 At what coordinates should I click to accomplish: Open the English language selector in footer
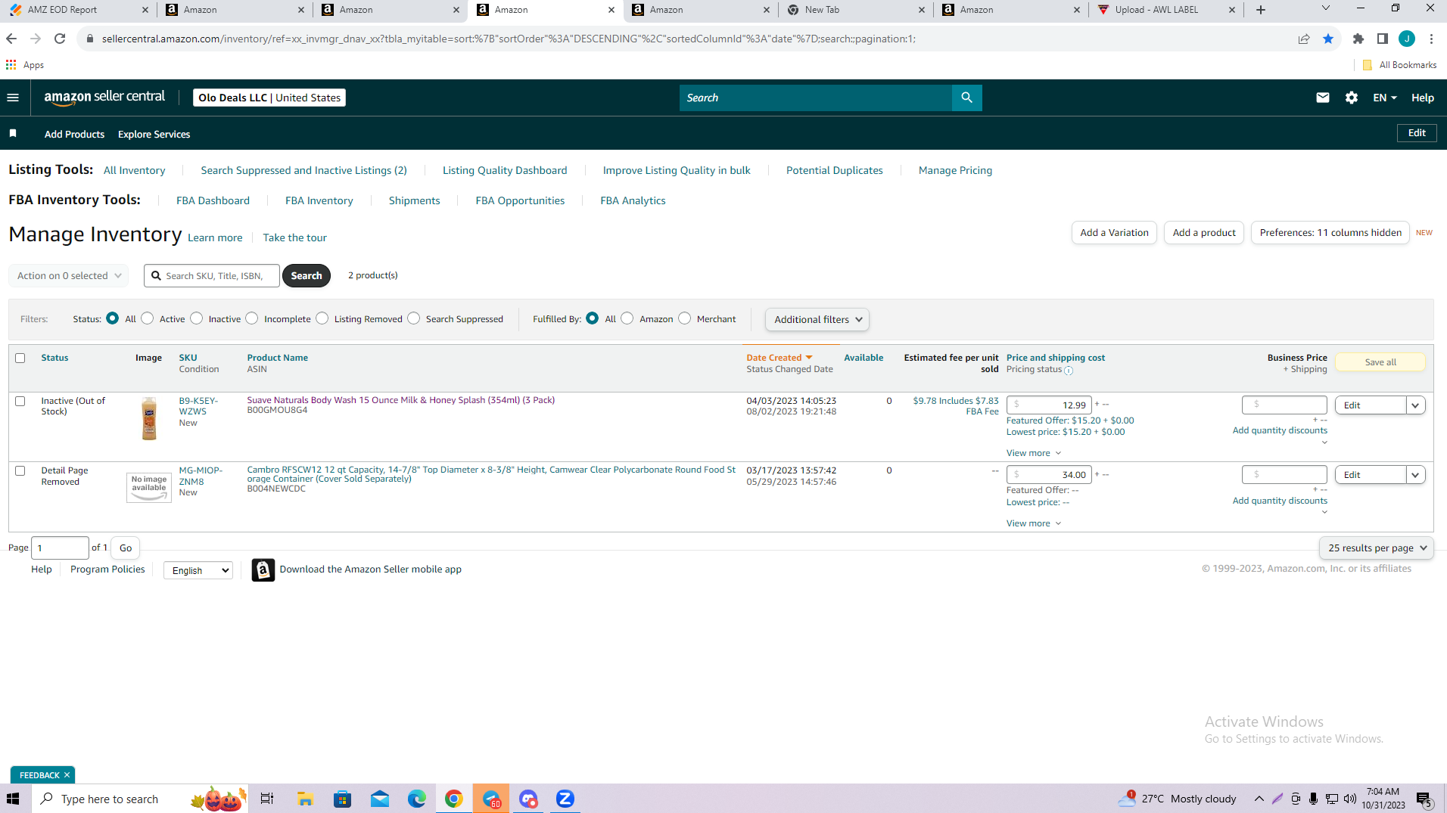tap(198, 570)
